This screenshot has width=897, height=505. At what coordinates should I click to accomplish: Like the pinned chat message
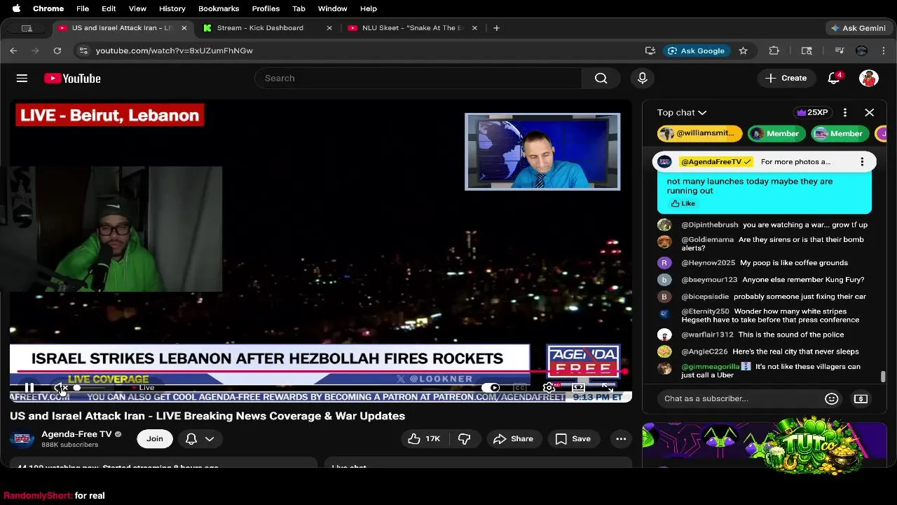[x=683, y=203]
